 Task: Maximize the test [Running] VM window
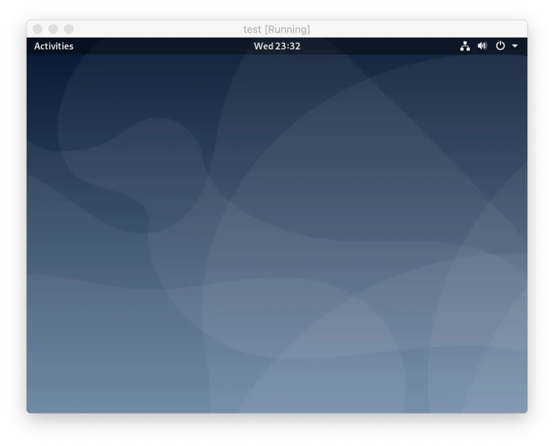click(x=69, y=29)
